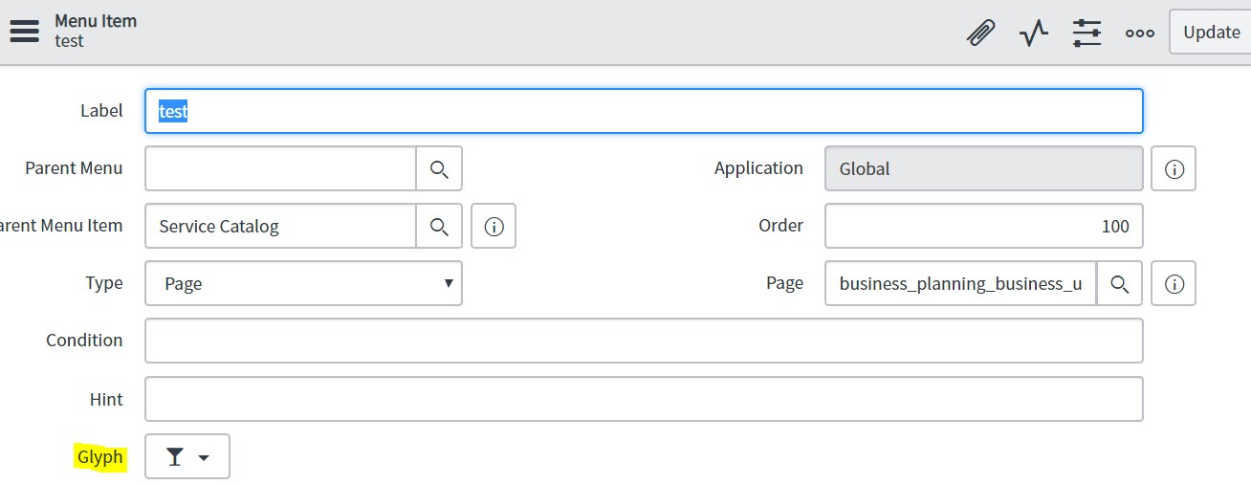This screenshot has width=1251, height=485.
Task: Show Service Catalog record info icon
Action: 494,226
